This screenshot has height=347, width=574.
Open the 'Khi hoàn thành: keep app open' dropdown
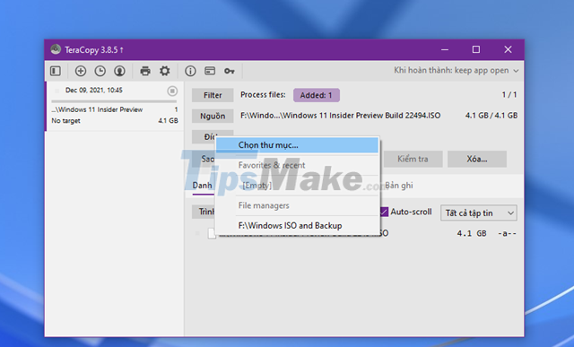point(457,70)
